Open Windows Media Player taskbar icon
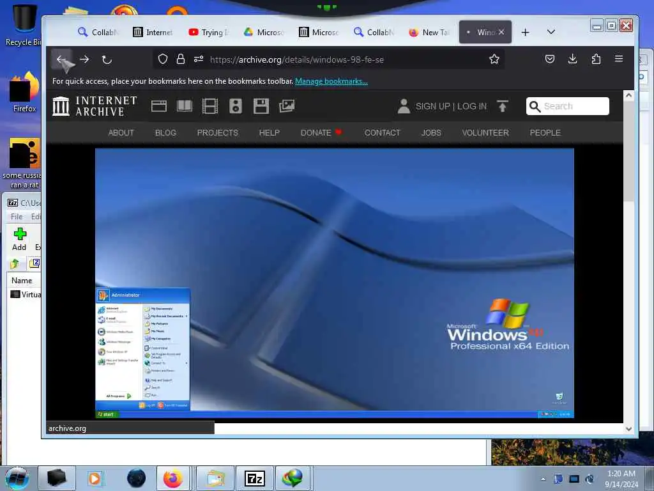The height and width of the screenshot is (491, 654). click(x=95, y=478)
